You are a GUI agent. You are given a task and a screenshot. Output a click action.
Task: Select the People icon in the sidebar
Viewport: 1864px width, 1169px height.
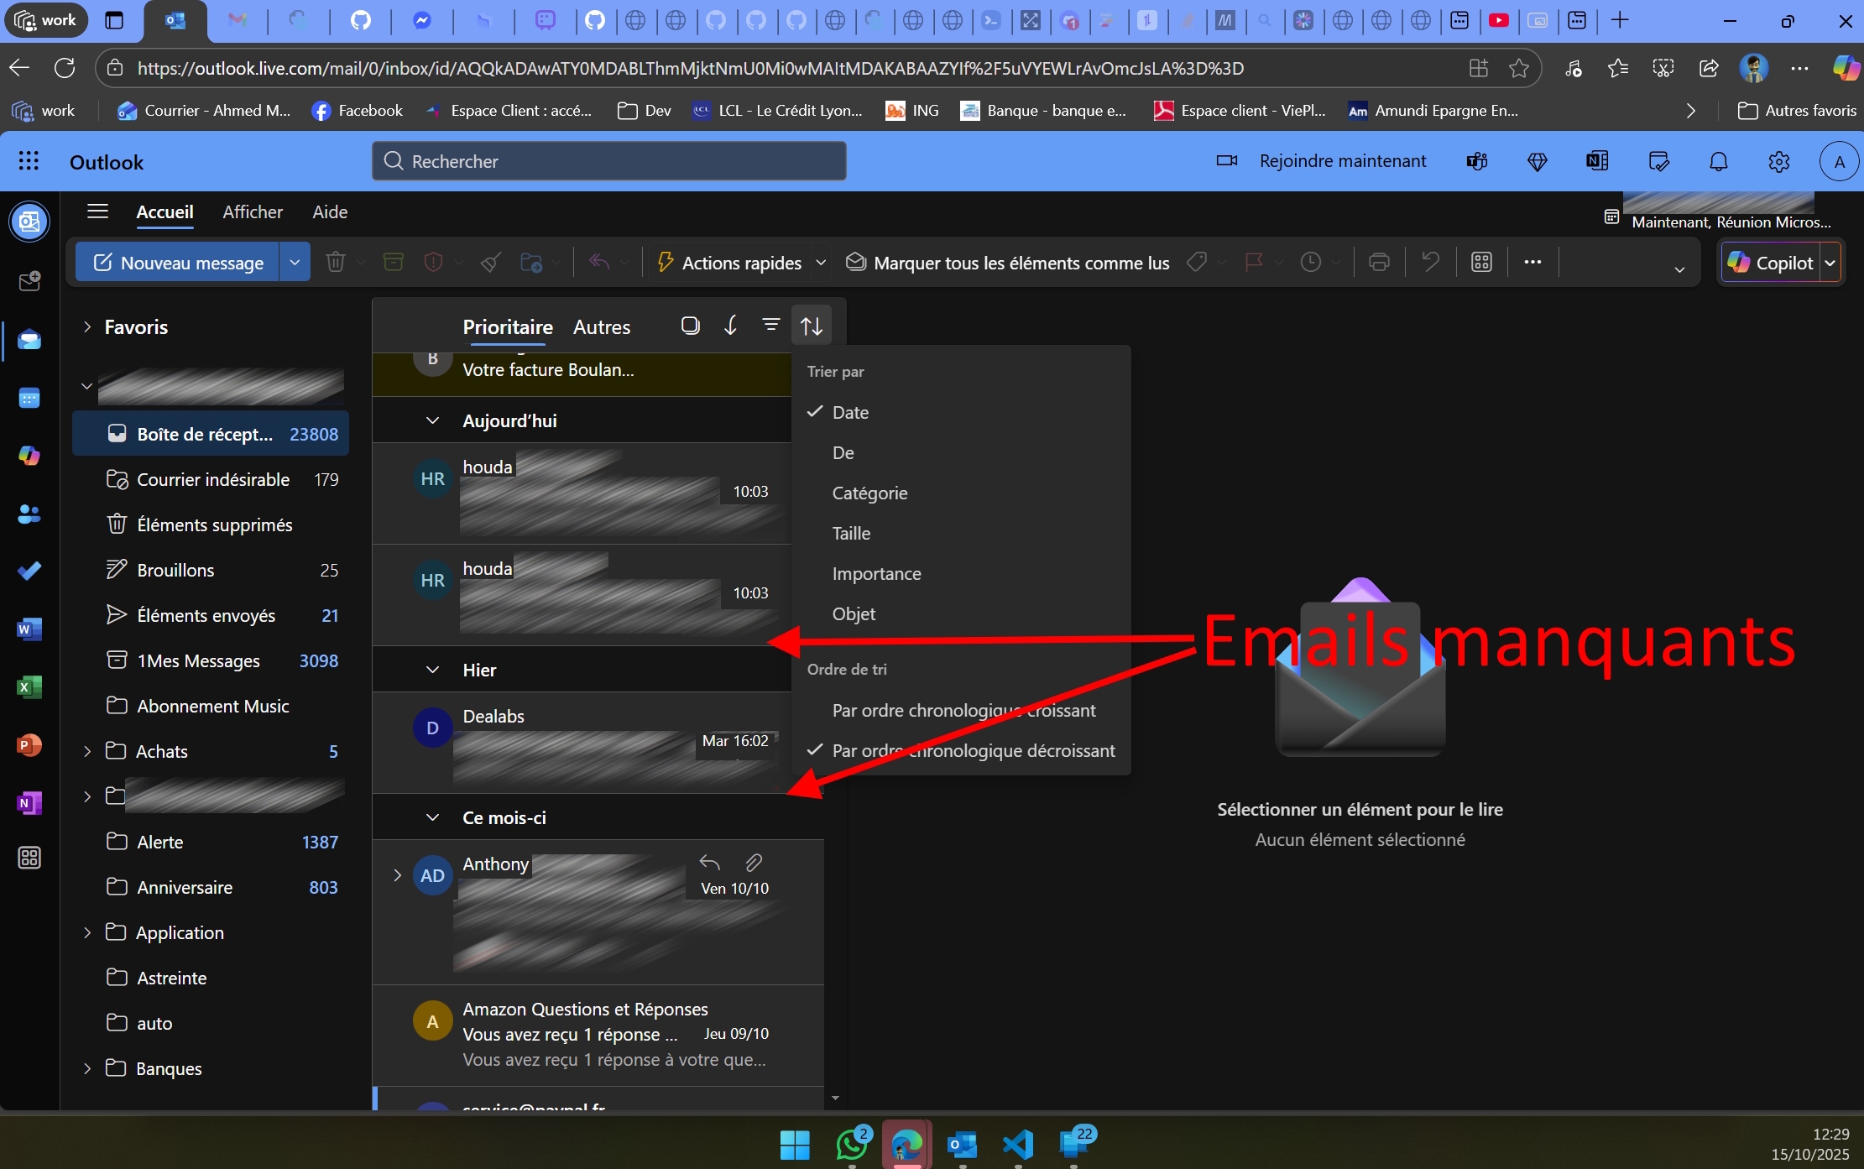pyautogui.click(x=29, y=514)
